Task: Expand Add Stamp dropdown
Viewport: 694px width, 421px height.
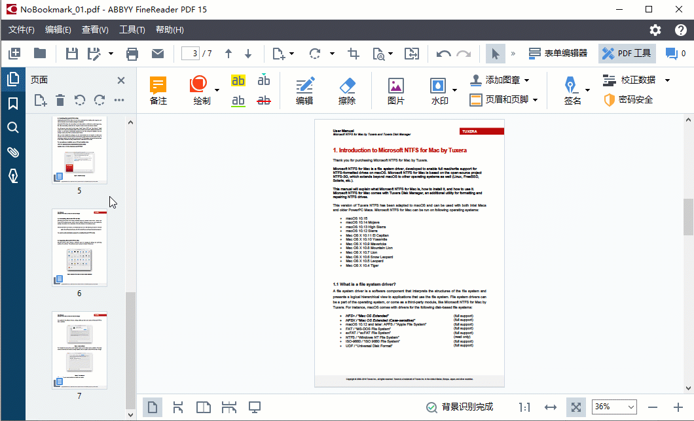Action: [526, 80]
